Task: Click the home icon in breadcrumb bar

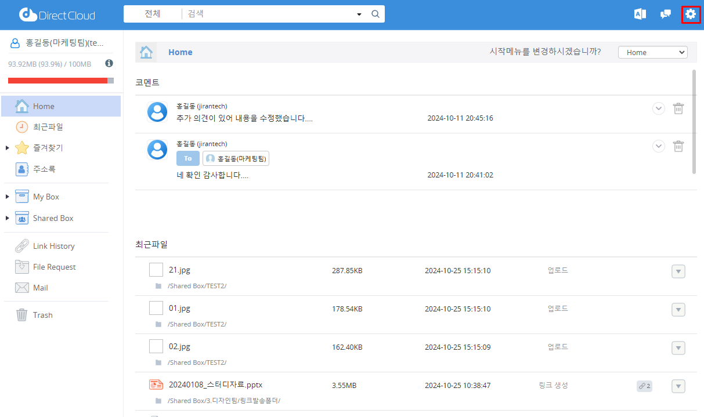Action: (146, 52)
